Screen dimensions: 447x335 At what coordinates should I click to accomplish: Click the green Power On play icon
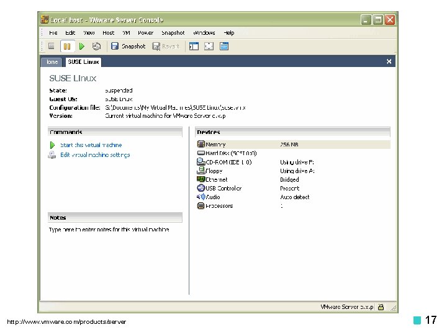pos(82,46)
